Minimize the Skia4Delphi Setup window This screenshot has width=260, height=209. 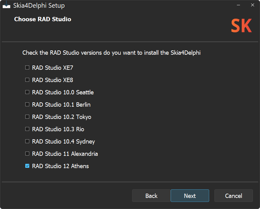(x=239, y=5)
